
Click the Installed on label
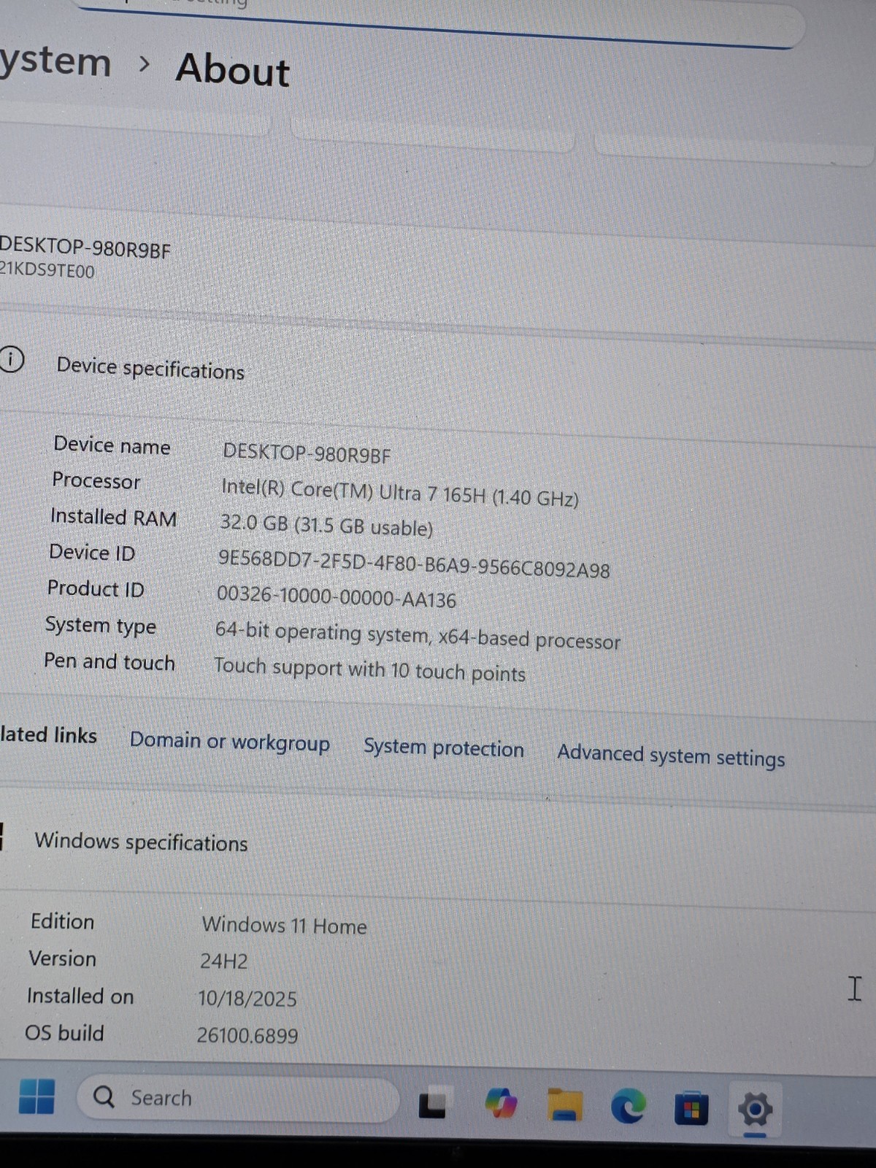80,996
